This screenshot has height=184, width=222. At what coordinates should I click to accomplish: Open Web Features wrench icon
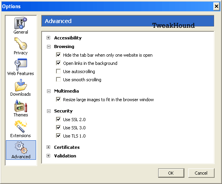point(21,64)
